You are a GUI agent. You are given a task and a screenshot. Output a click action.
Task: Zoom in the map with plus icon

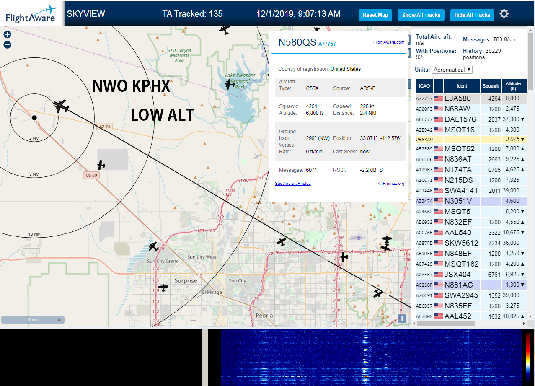click(7, 35)
